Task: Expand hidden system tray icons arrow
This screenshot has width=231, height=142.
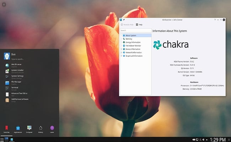Action: coord(207,140)
